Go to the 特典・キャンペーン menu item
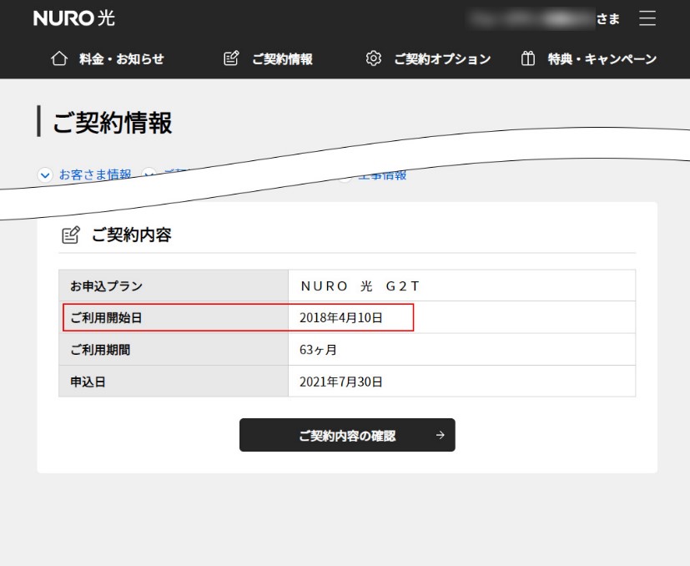Viewport: 690px width, 566px height. 602,58
